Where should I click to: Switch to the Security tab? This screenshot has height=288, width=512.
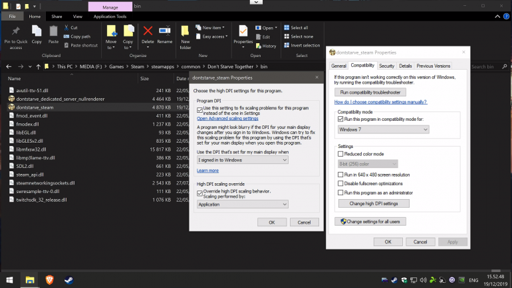click(386, 66)
